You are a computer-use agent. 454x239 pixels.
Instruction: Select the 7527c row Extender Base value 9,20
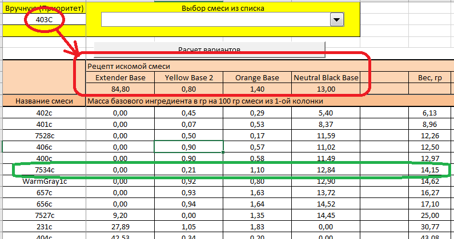point(120,216)
